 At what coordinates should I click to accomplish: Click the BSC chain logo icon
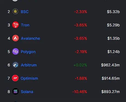[15, 11]
